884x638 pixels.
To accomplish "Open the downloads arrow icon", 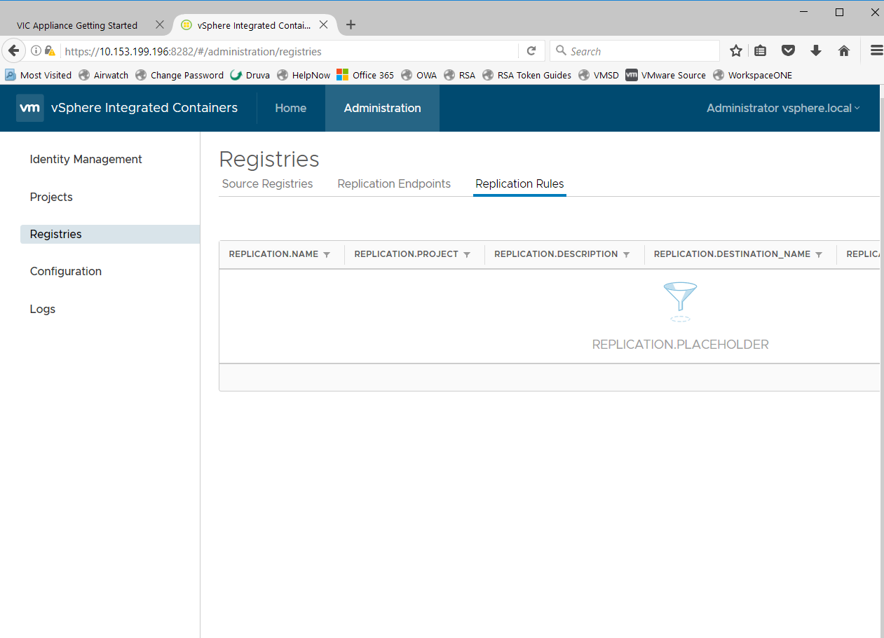I will [x=816, y=50].
